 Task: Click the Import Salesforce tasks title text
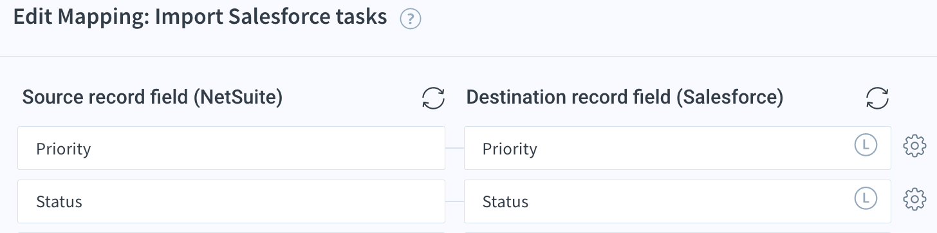pos(272,17)
